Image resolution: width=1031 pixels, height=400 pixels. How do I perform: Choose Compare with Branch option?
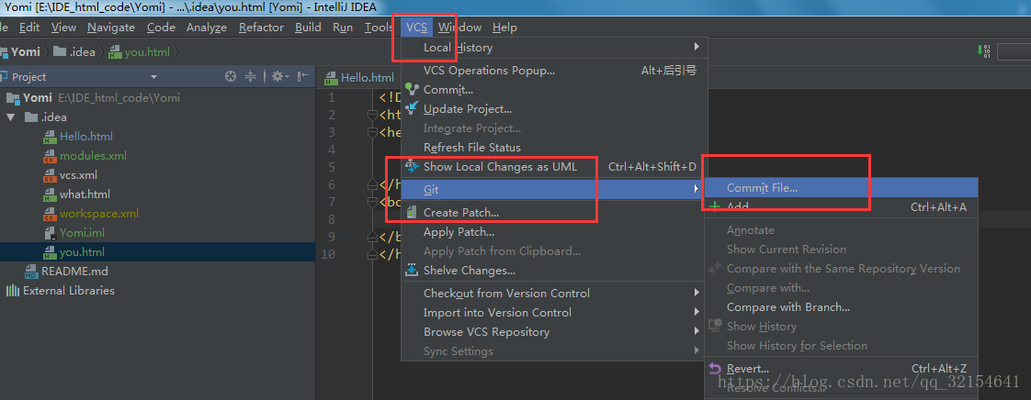tap(787, 307)
